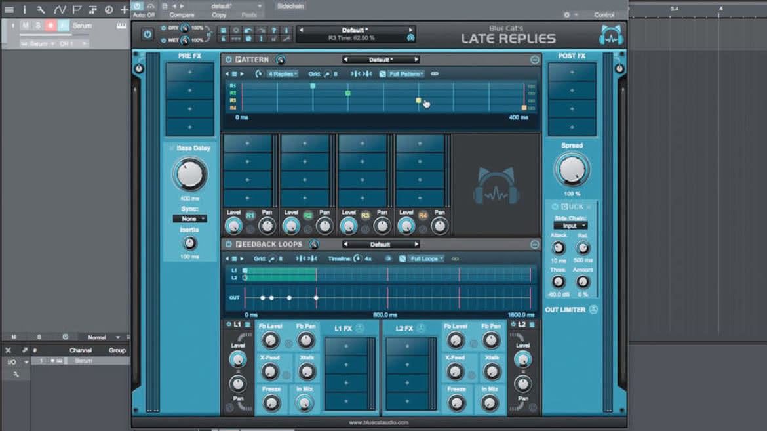Click the Pattern randomize dice icon

[383, 74]
